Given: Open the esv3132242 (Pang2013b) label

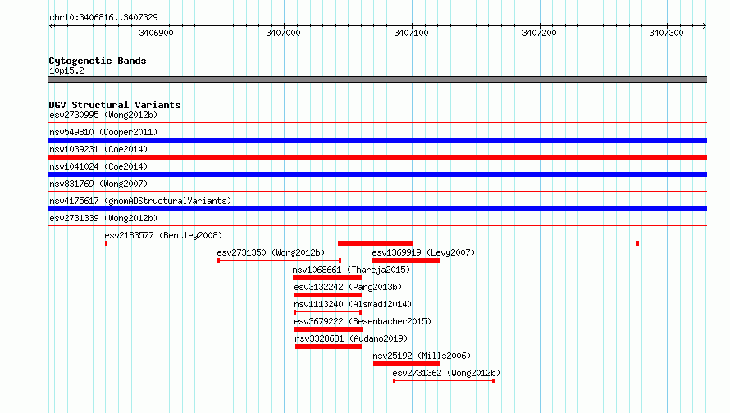Looking at the screenshot, I should point(348,287).
